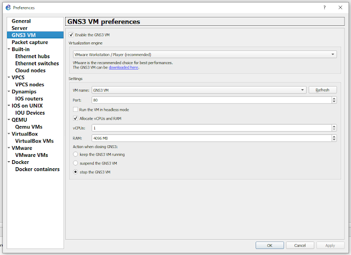Screen dimensions: 351x255
Task: Open VirtualBox VMs settings
Action: point(34,141)
